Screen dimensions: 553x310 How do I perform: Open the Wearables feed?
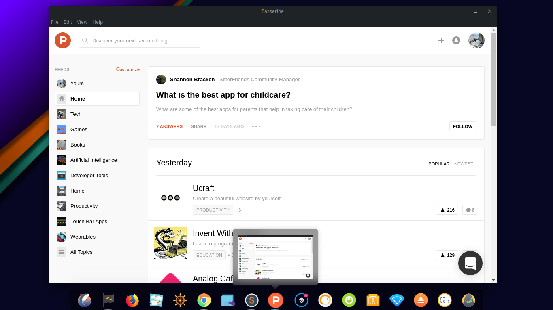(97, 237)
